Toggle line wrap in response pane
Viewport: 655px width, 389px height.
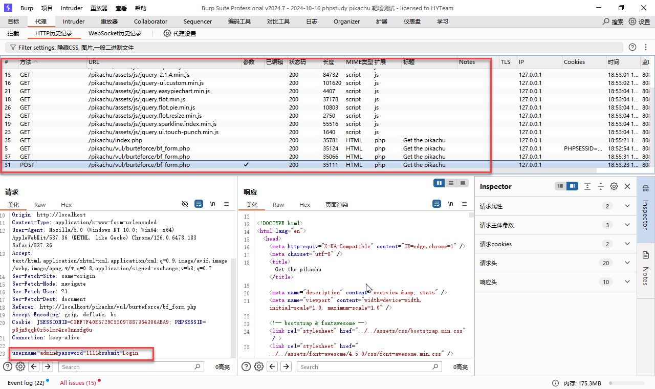click(436, 204)
